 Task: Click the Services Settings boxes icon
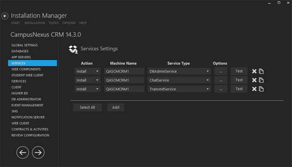click(73, 49)
